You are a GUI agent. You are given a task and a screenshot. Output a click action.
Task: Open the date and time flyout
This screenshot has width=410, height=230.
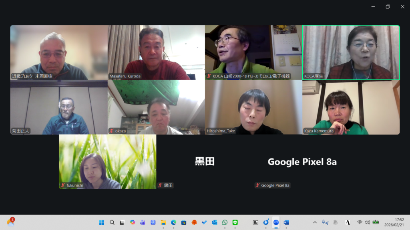[x=394, y=222]
